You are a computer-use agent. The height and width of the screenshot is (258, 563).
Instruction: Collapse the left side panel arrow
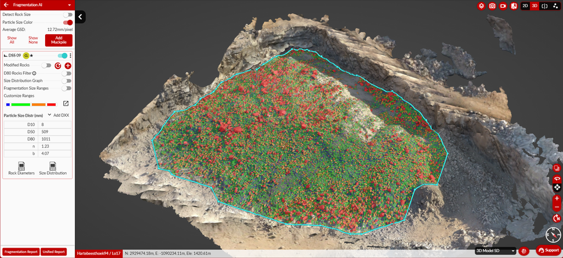pyautogui.click(x=80, y=17)
